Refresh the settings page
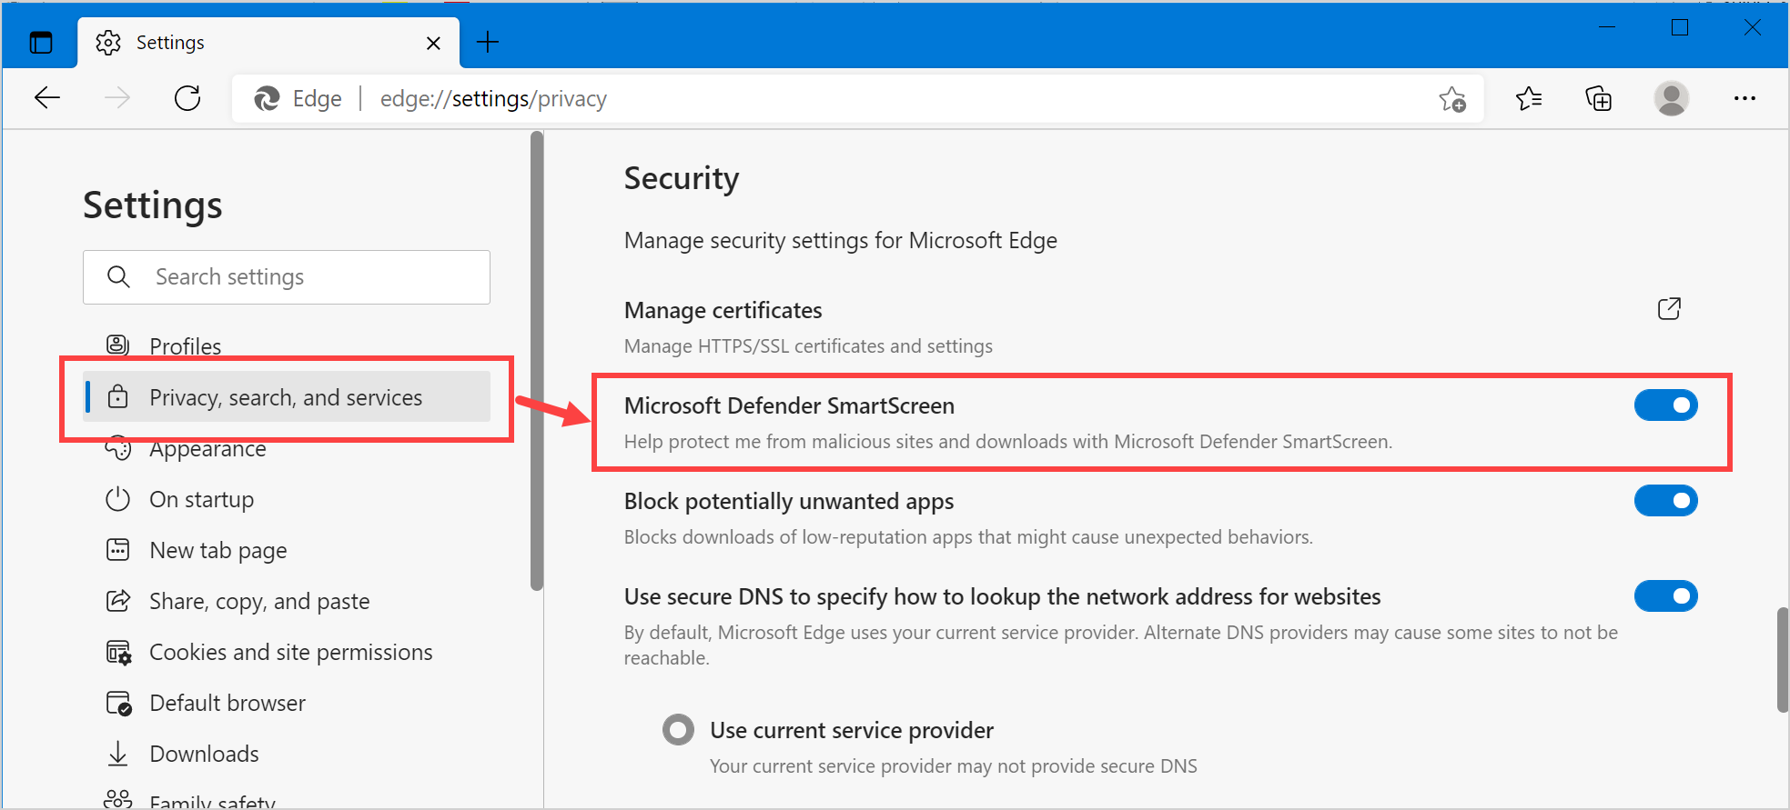The width and height of the screenshot is (1790, 810). tap(187, 98)
